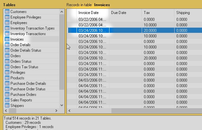Select the first 03/22/2006 invoice row
This screenshot has height=130, width=202.
tap(93, 19)
